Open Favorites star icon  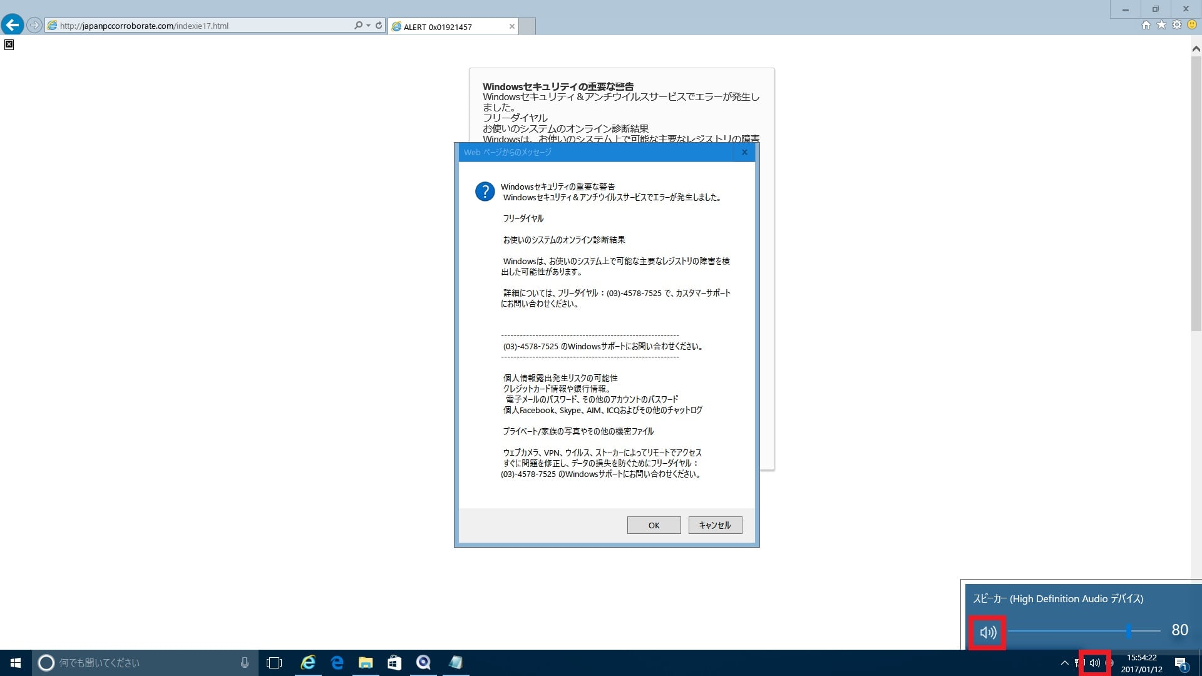tap(1161, 25)
